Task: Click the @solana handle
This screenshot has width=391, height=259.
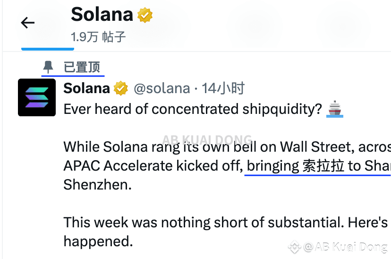Action: coord(162,88)
